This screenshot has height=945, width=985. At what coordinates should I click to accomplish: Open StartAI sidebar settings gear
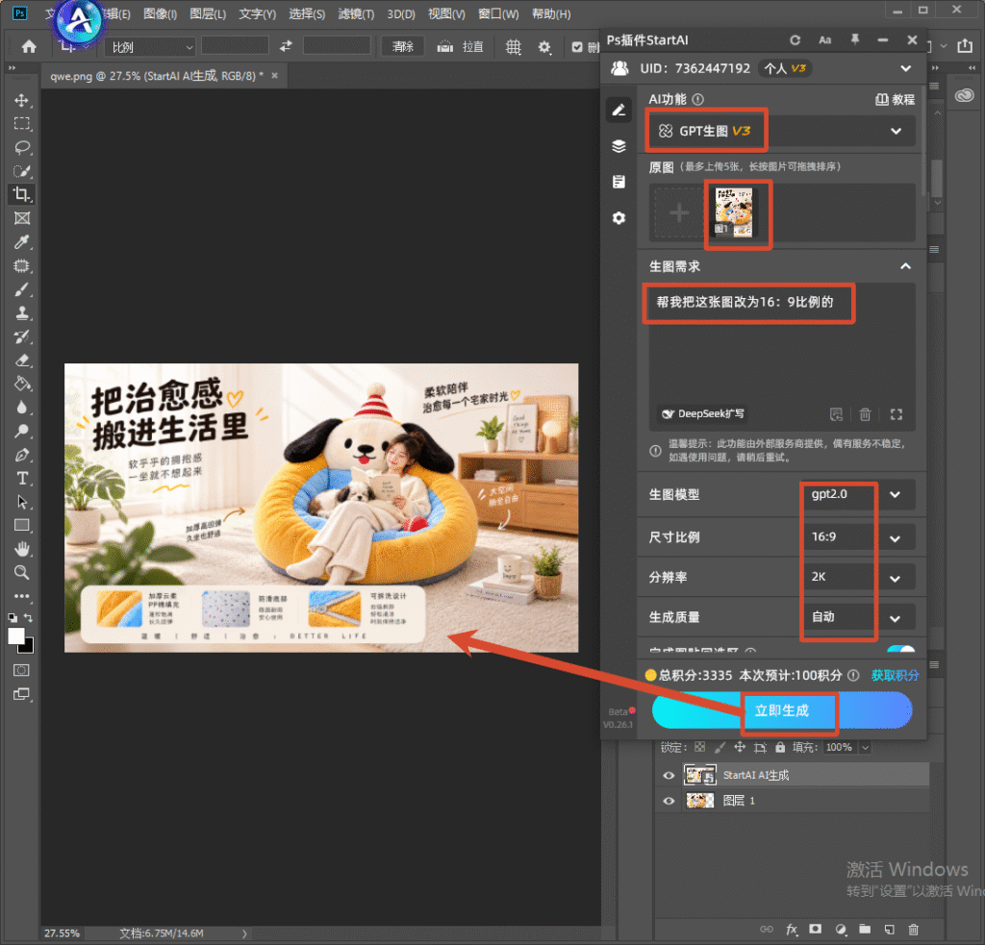[619, 218]
